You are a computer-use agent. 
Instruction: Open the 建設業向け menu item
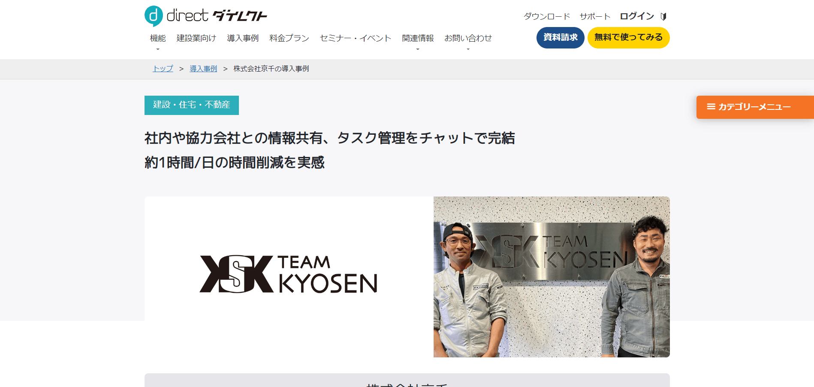[196, 38]
